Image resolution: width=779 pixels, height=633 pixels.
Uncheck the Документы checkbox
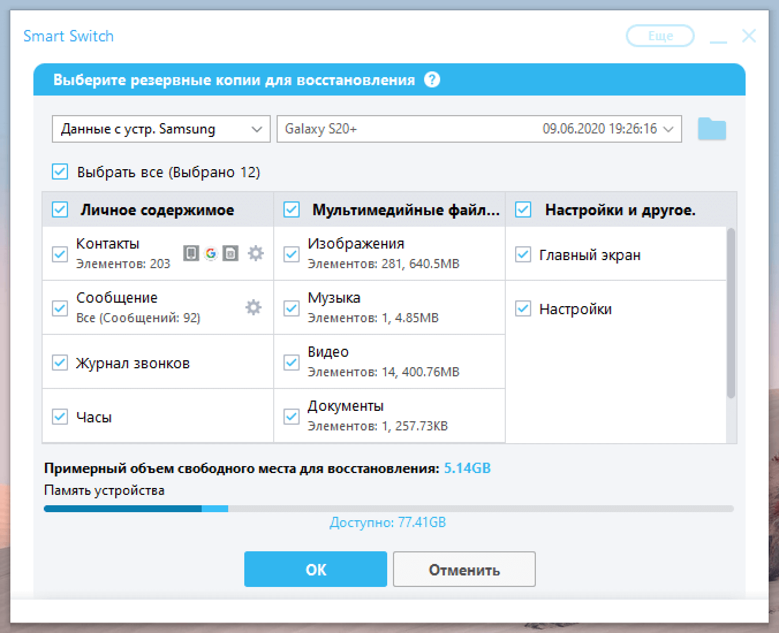[x=292, y=416]
